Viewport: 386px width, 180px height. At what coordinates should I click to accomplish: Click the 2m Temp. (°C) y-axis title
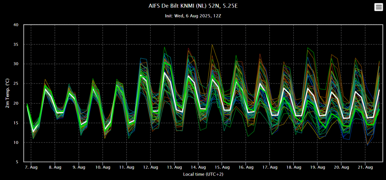click(x=8, y=94)
